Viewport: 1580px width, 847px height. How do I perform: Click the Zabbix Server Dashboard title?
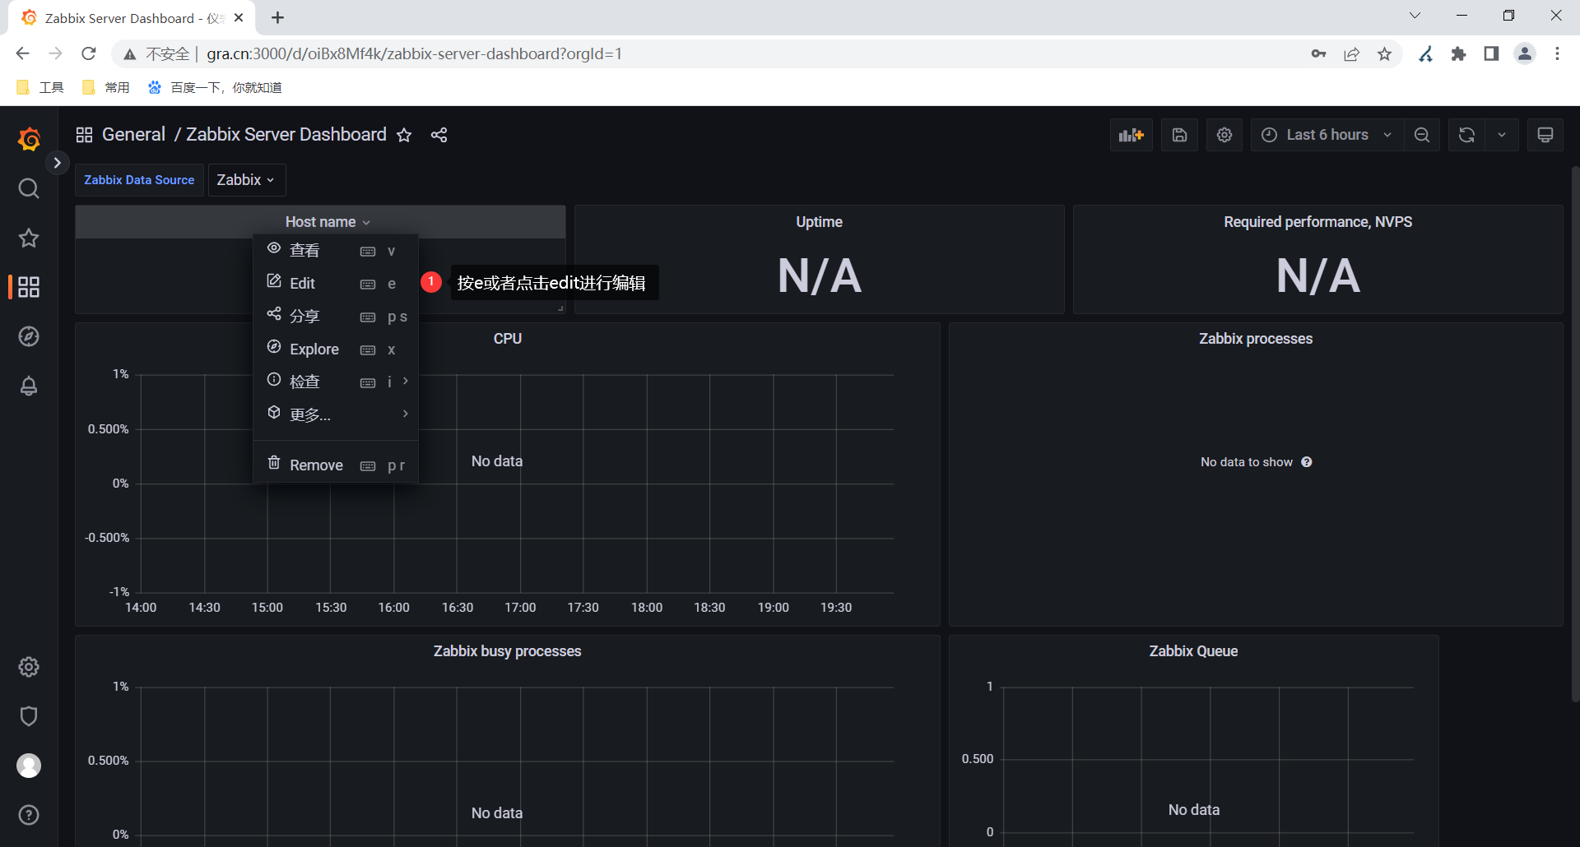(286, 135)
